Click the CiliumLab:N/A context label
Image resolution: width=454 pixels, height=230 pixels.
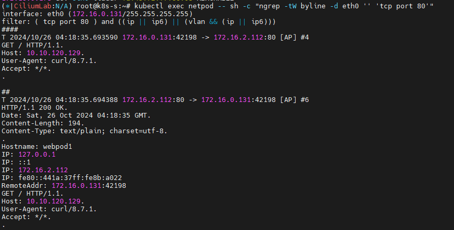pos(32,6)
